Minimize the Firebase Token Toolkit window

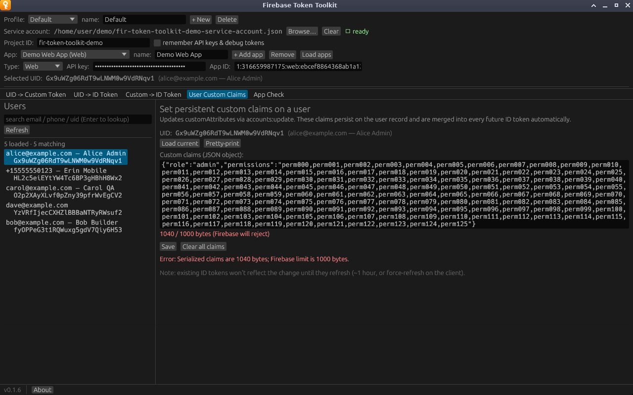(x=605, y=5)
